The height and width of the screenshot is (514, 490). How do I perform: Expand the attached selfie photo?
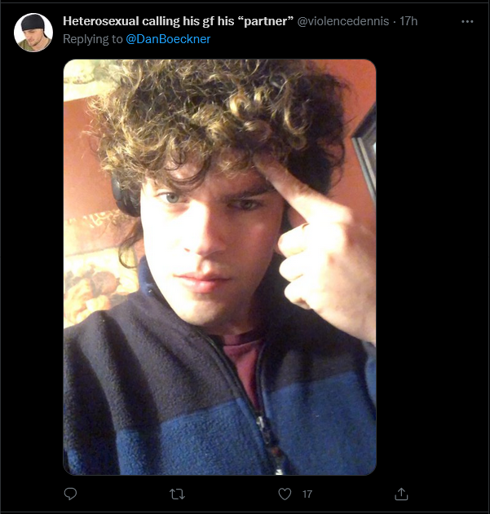(219, 267)
